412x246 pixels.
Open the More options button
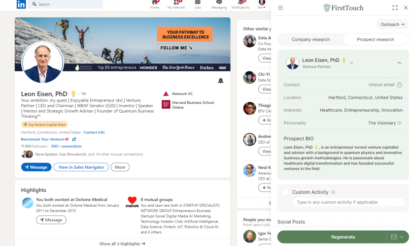pyautogui.click(x=120, y=167)
